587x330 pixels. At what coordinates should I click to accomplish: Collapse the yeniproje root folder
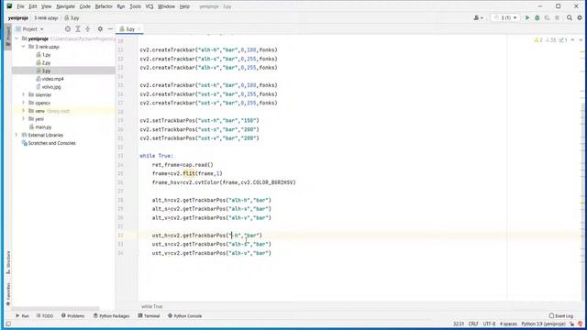(x=17, y=38)
